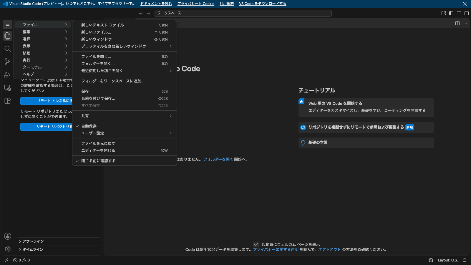
Task: Click the Customize Layout icon
Action: click(444, 13)
